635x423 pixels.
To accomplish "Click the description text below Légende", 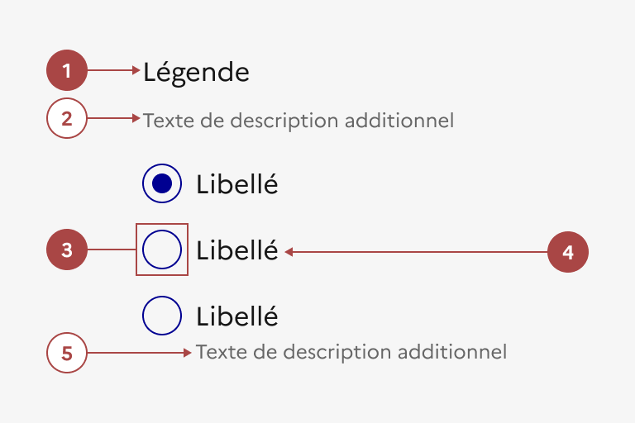I will tap(298, 121).
